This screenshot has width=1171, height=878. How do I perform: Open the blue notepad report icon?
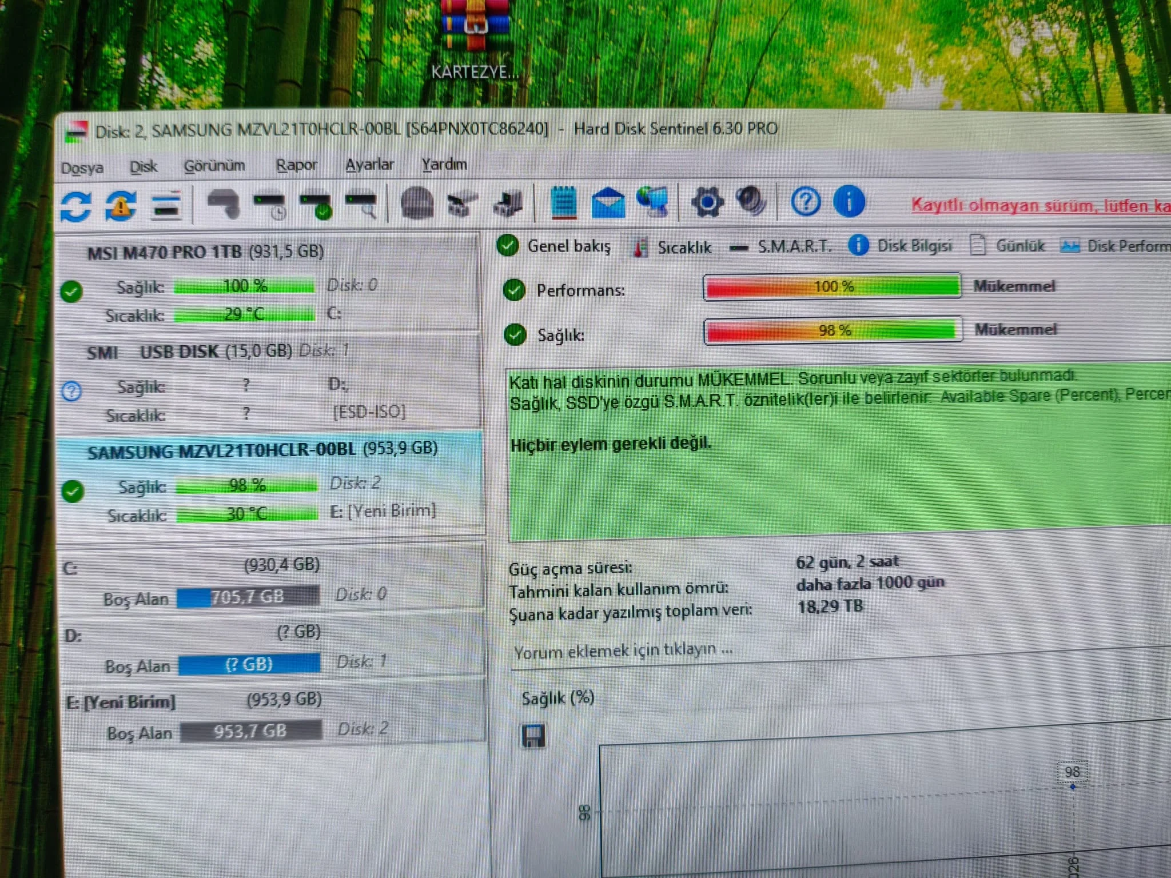pos(563,202)
